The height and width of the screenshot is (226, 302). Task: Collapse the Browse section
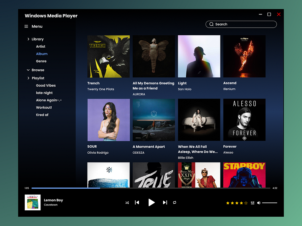click(28, 70)
